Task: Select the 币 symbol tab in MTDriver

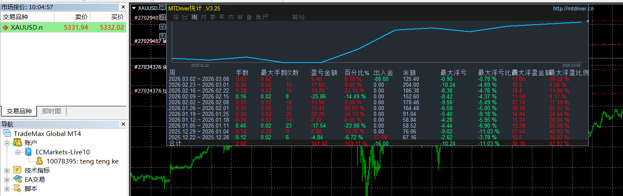Action: tap(231, 17)
